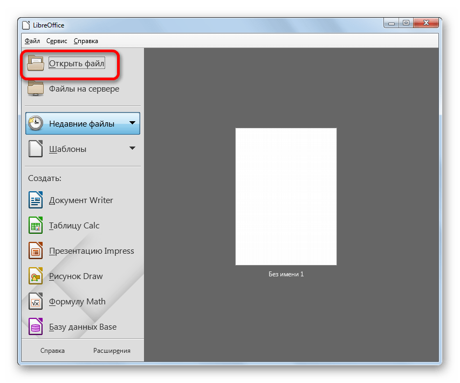Click the Base database icon
Image resolution: width=460 pixels, height=383 pixels.
(36, 327)
